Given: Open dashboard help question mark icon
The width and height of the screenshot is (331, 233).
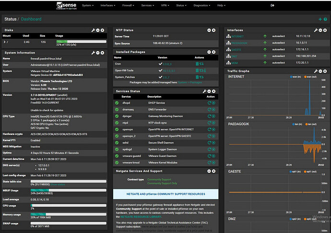Looking at the screenshot, I should click(x=325, y=19).
